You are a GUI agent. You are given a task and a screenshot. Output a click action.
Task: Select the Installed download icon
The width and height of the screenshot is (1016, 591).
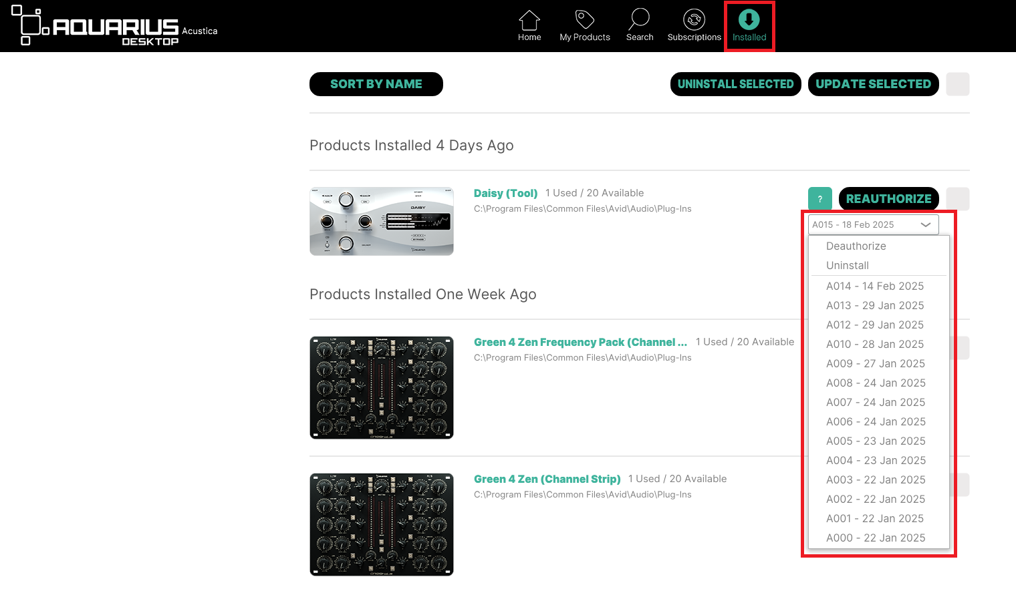click(749, 20)
